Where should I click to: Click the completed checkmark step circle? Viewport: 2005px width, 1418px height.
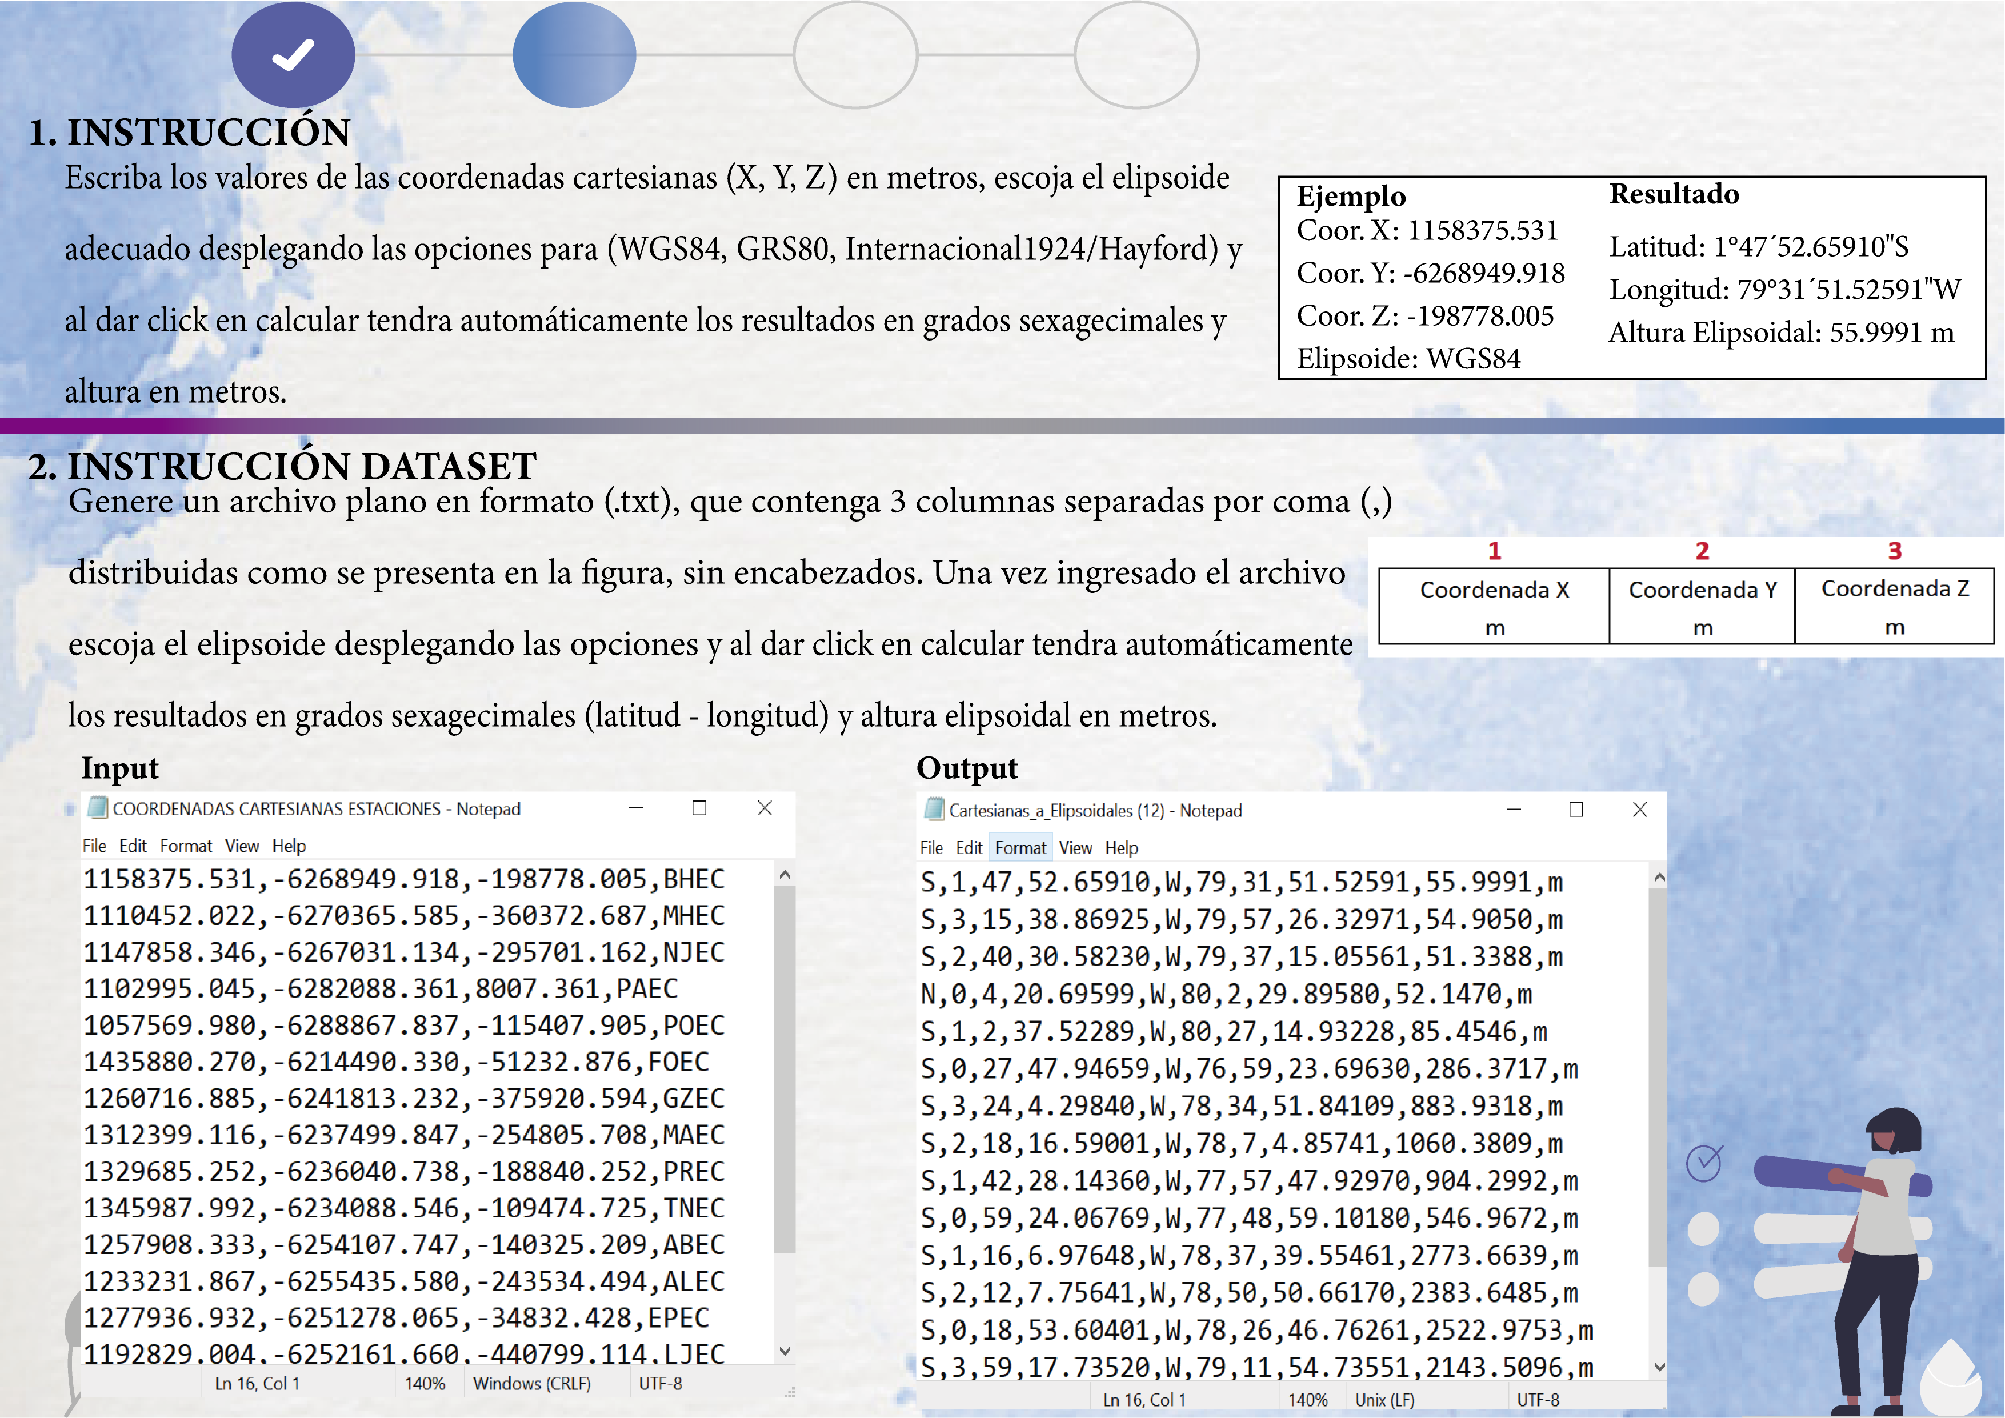coord(293,54)
